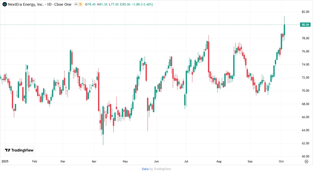Open the TradingView logo badge
Viewport: 313px width, 173px height.
[x=19, y=150]
